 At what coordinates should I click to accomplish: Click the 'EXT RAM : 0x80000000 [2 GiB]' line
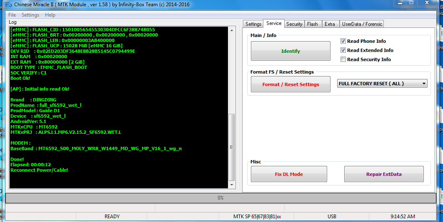(x=47, y=62)
